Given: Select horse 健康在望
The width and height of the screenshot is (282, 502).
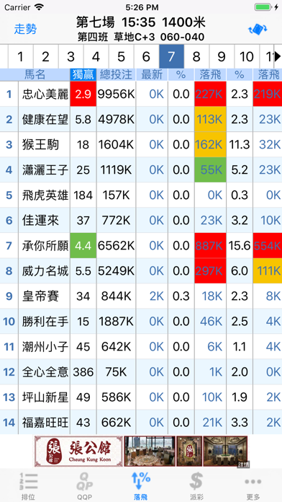Looking at the screenshot, I should point(45,120).
